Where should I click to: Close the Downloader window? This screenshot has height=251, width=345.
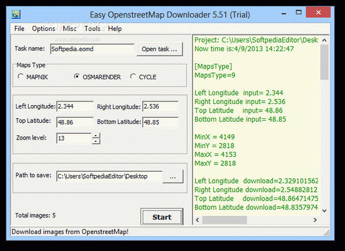point(318,12)
